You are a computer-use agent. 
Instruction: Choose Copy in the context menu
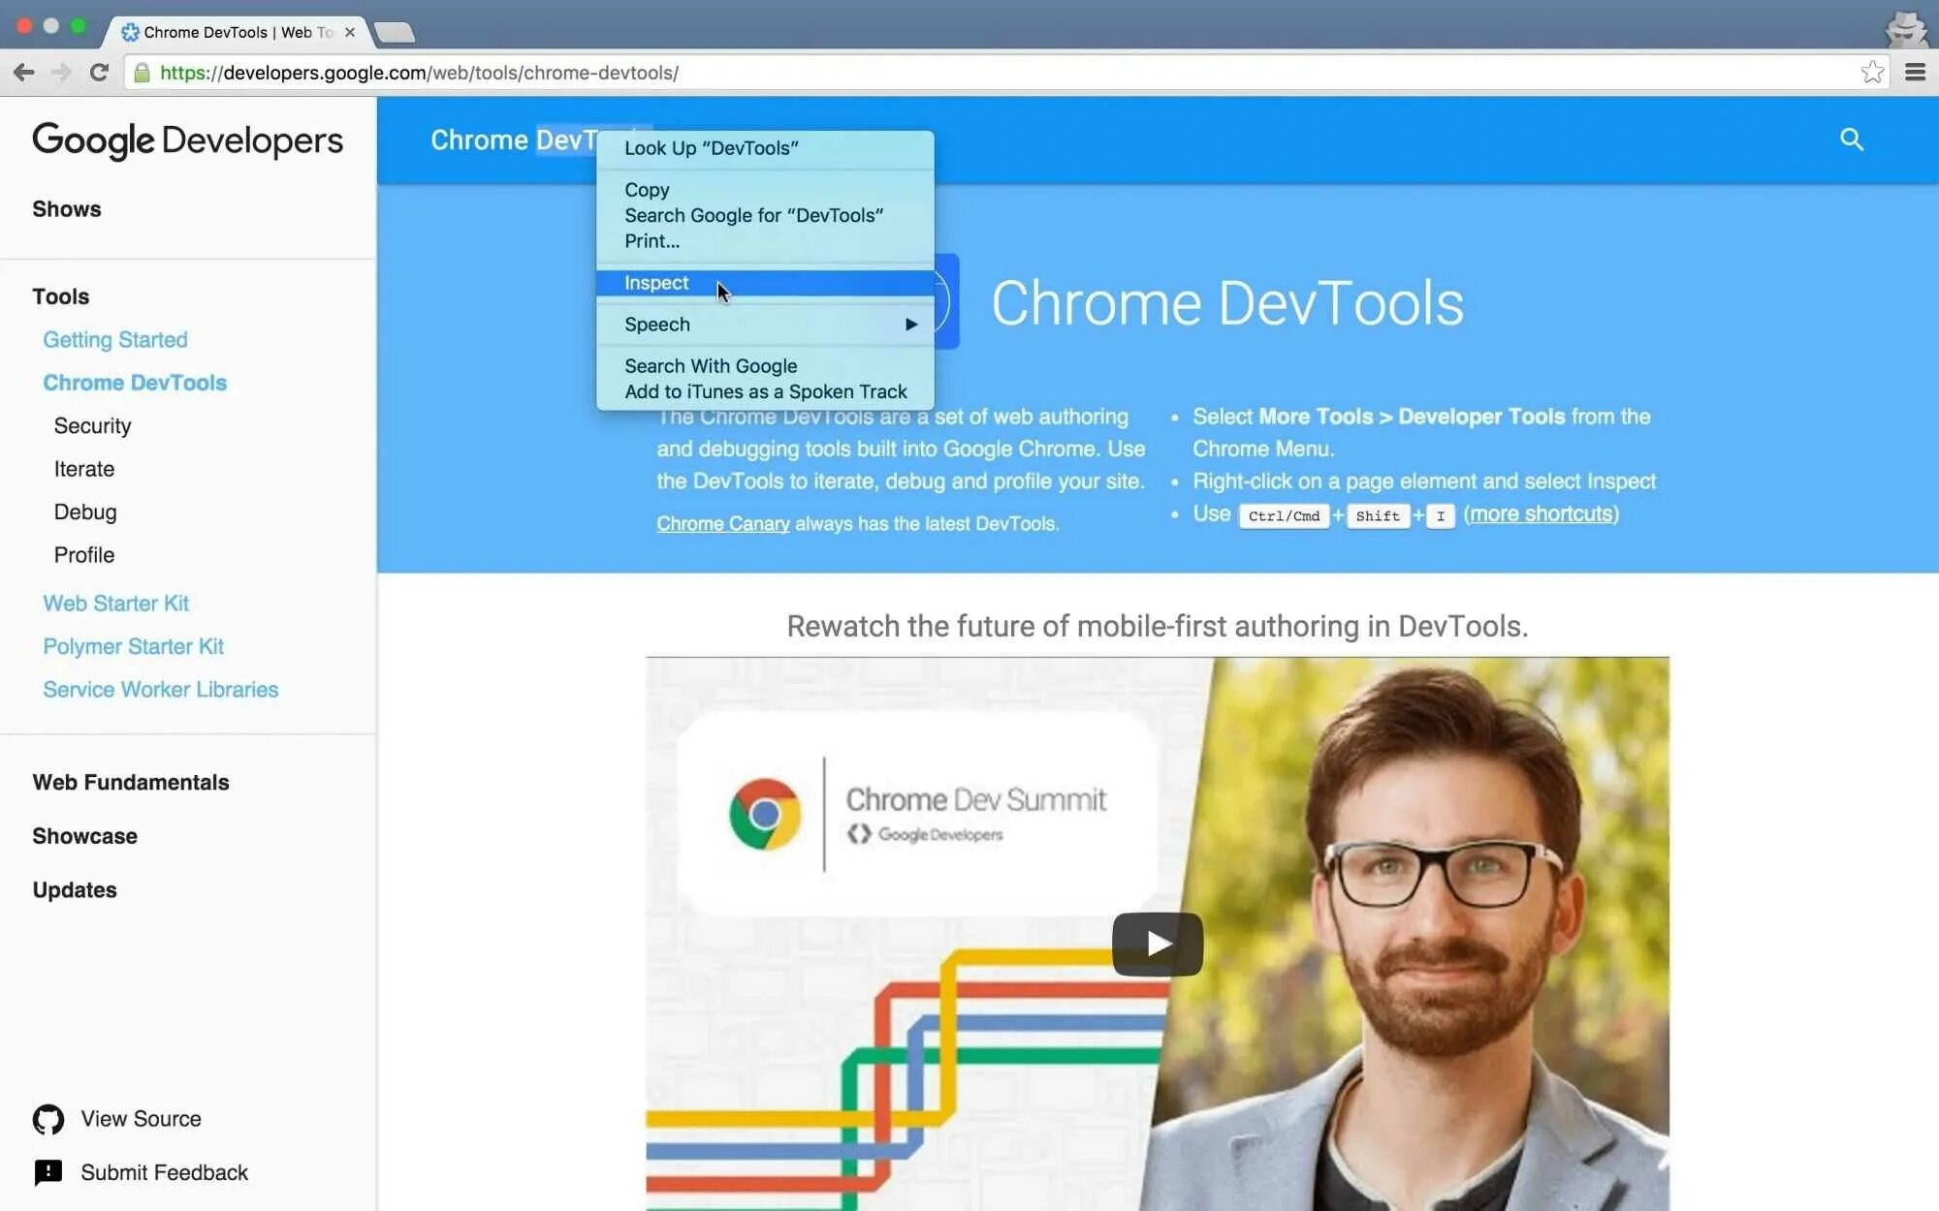pos(647,190)
